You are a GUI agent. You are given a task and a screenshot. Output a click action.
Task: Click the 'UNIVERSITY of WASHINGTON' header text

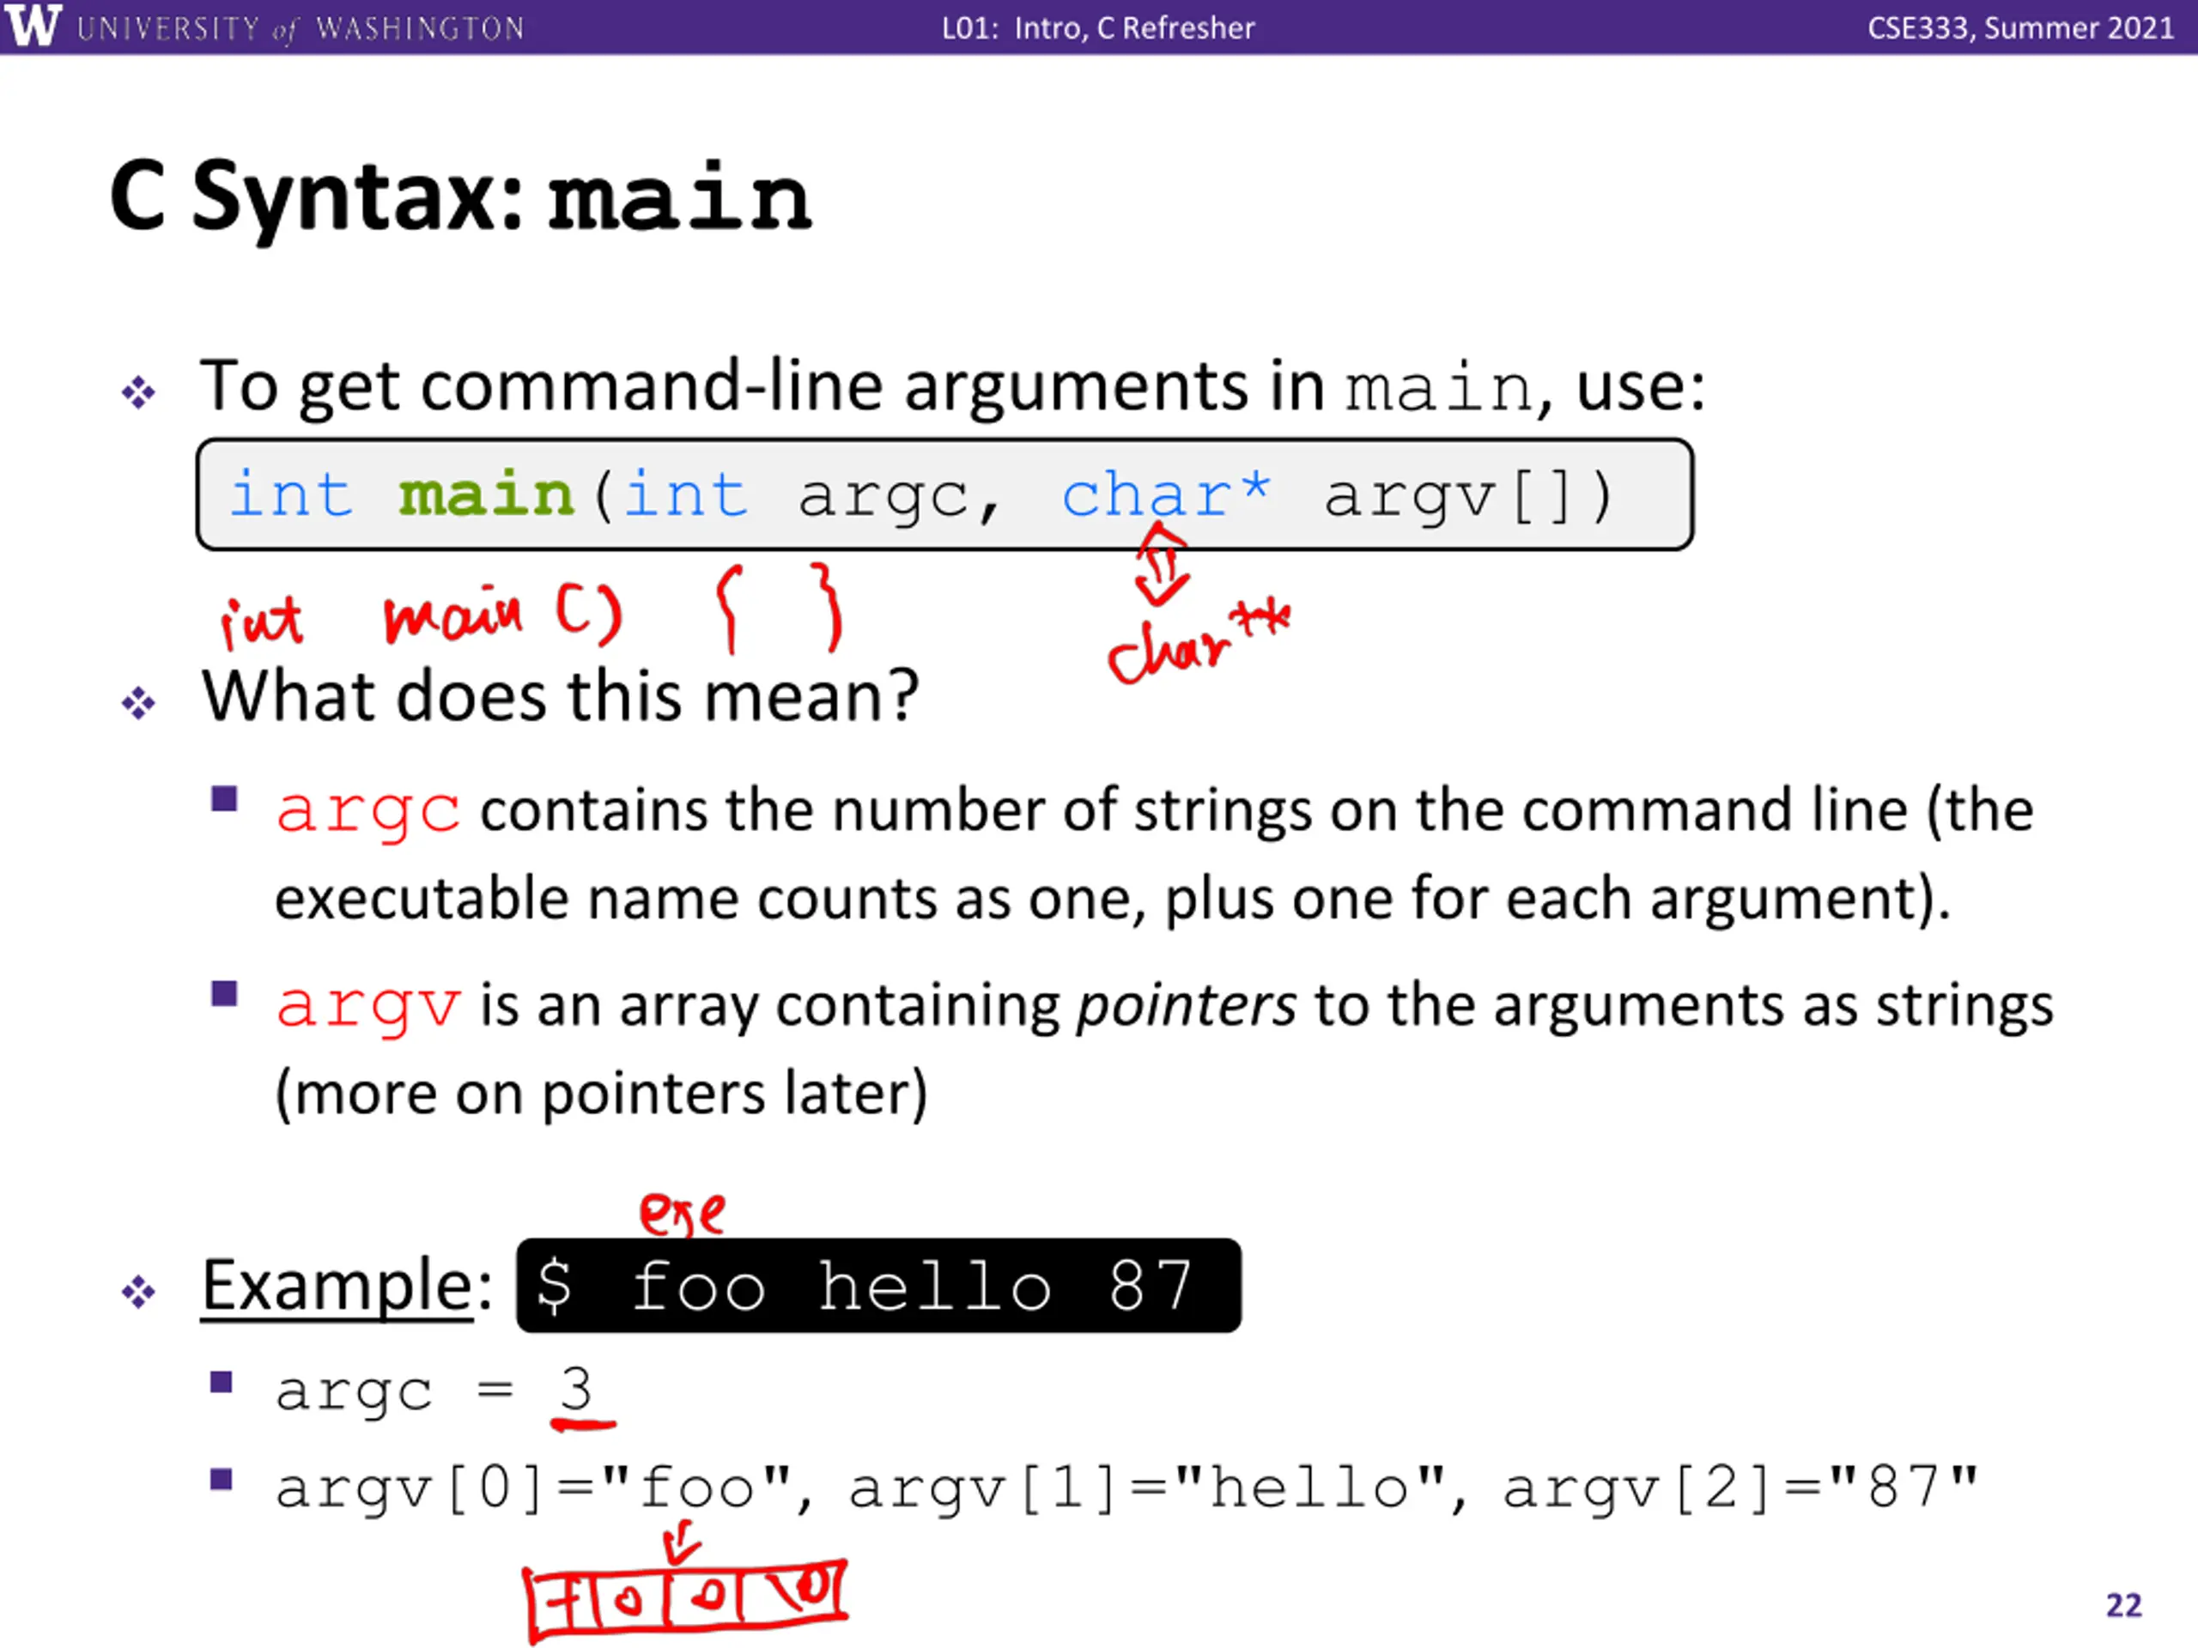pos(301,27)
